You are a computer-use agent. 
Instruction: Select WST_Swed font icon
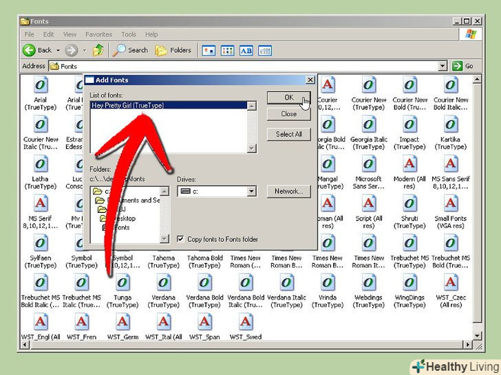pos(246,322)
